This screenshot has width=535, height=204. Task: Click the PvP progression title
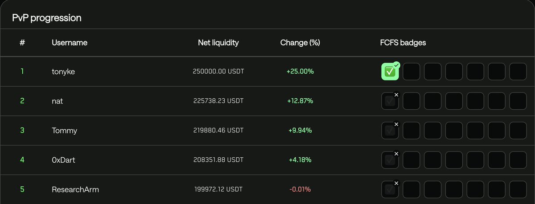click(47, 18)
